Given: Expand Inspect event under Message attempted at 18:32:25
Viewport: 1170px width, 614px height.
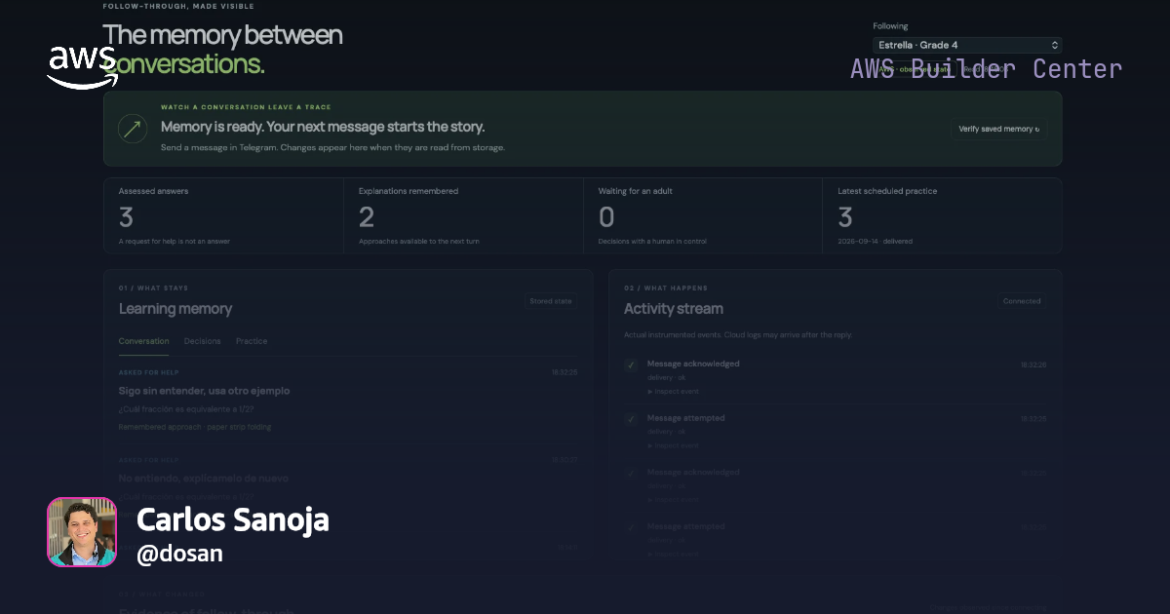Looking at the screenshot, I should tap(673, 445).
